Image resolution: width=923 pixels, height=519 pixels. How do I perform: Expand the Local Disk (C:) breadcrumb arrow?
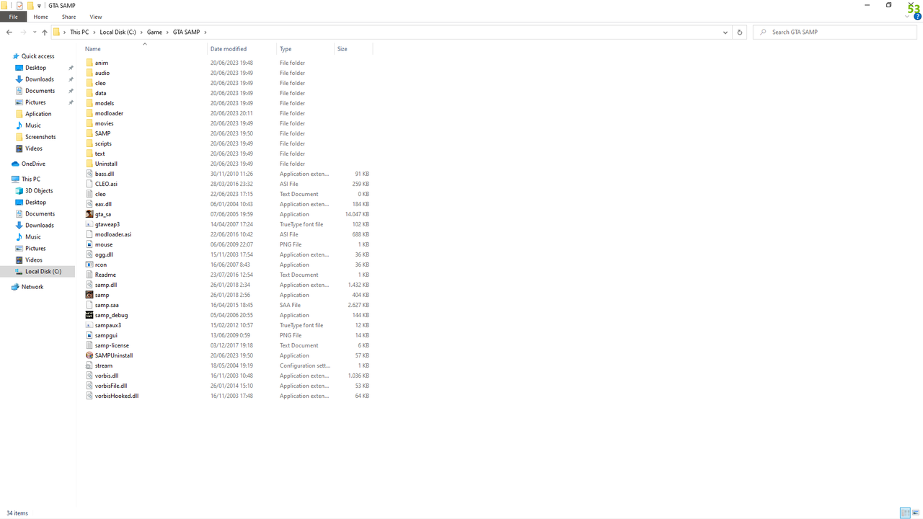coord(141,32)
